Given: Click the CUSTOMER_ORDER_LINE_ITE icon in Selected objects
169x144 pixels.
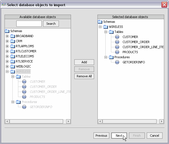Looking at the screenshot, I should pos(117,47).
